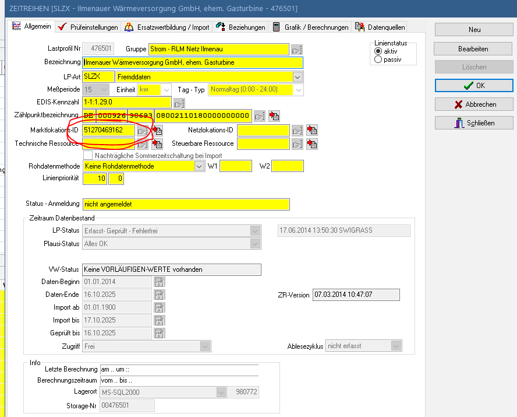
Task: Open the Grafik / Berechnungen tab
Action: [x=312, y=27]
